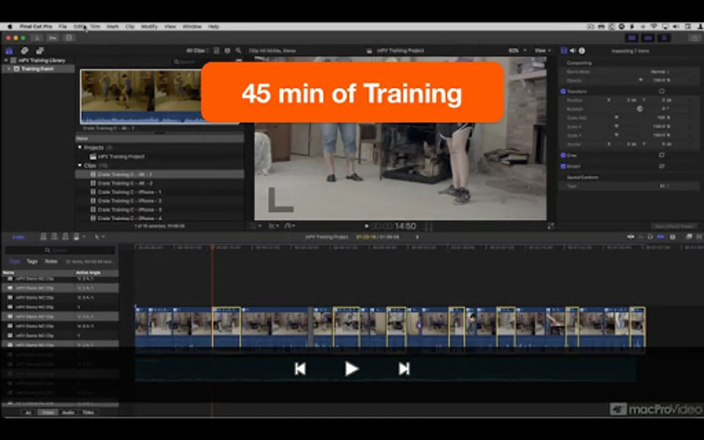Open the Photos and Audio sidebar
This screenshot has width=704, height=440.
pos(24,50)
